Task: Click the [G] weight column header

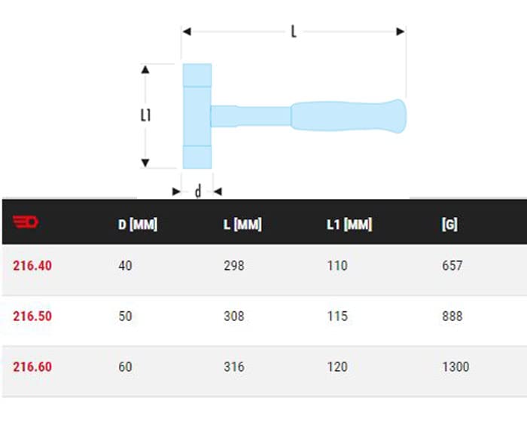Action: [449, 225]
